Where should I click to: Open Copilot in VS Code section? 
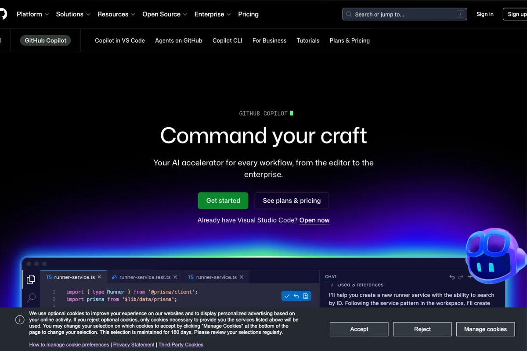120,40
